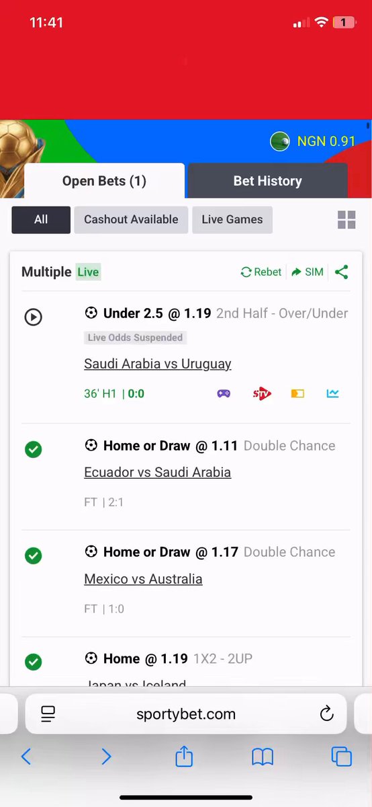Tap the sportybet.com address bar
The width and height of the screenshot is (372, 807).
click(186, 714)
